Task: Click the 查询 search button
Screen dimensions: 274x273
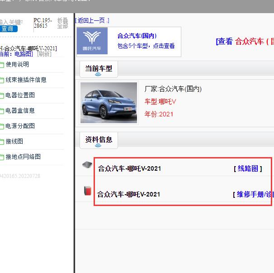Action: point(9,29)
